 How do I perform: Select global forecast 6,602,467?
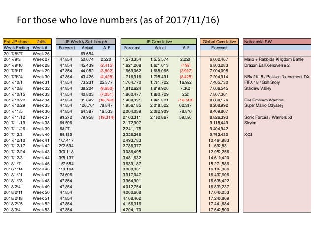pos(219,59)
